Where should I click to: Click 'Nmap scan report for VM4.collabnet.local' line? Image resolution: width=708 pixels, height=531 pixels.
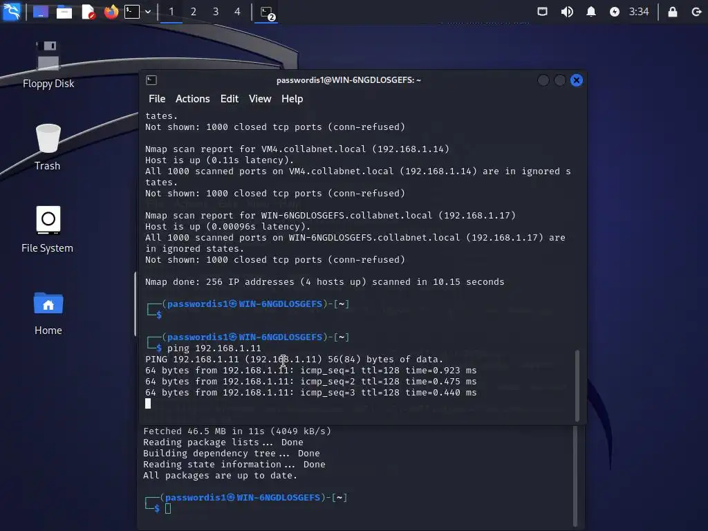[x=297, y=149]
